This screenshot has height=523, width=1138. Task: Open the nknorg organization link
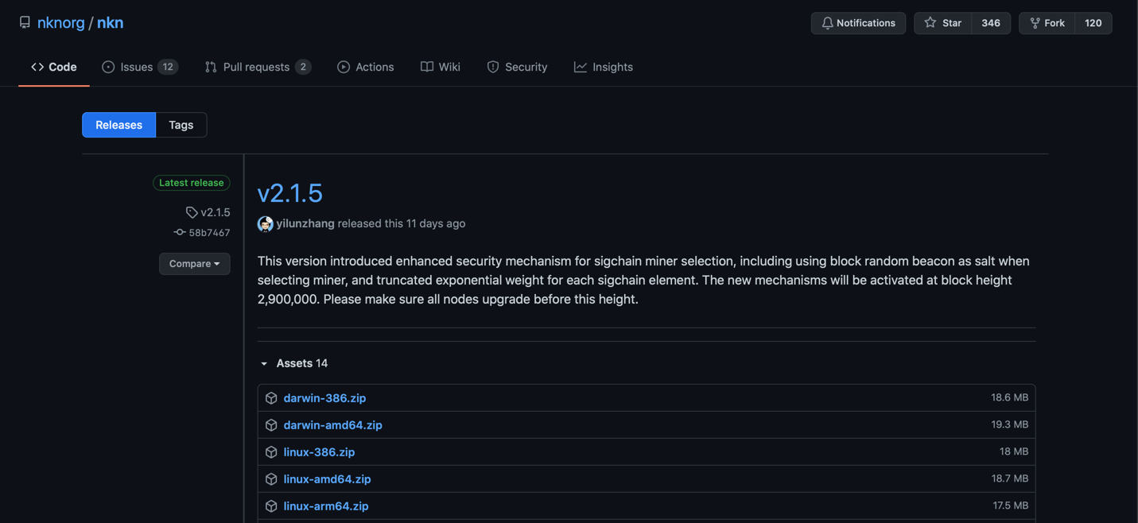click(60, 23)
